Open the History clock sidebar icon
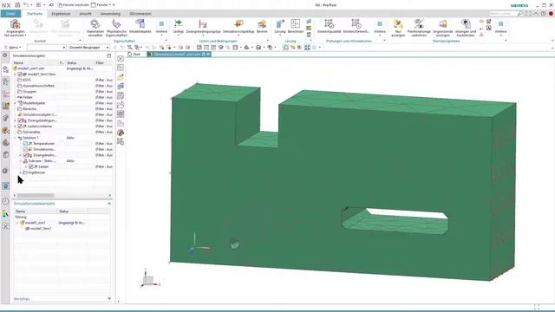 (5, 201)
